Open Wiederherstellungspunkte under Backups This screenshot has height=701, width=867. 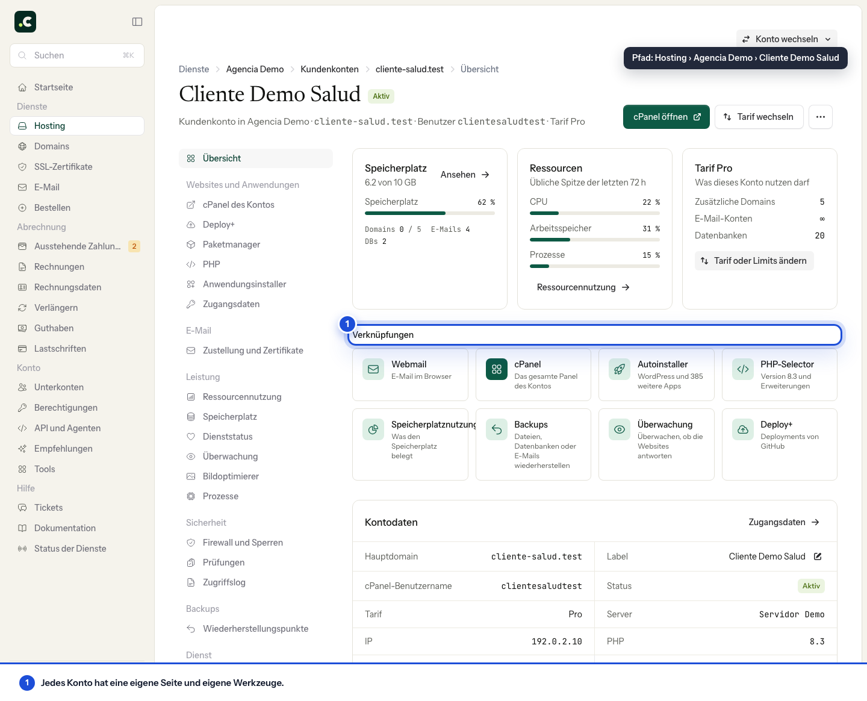(256, 629)
